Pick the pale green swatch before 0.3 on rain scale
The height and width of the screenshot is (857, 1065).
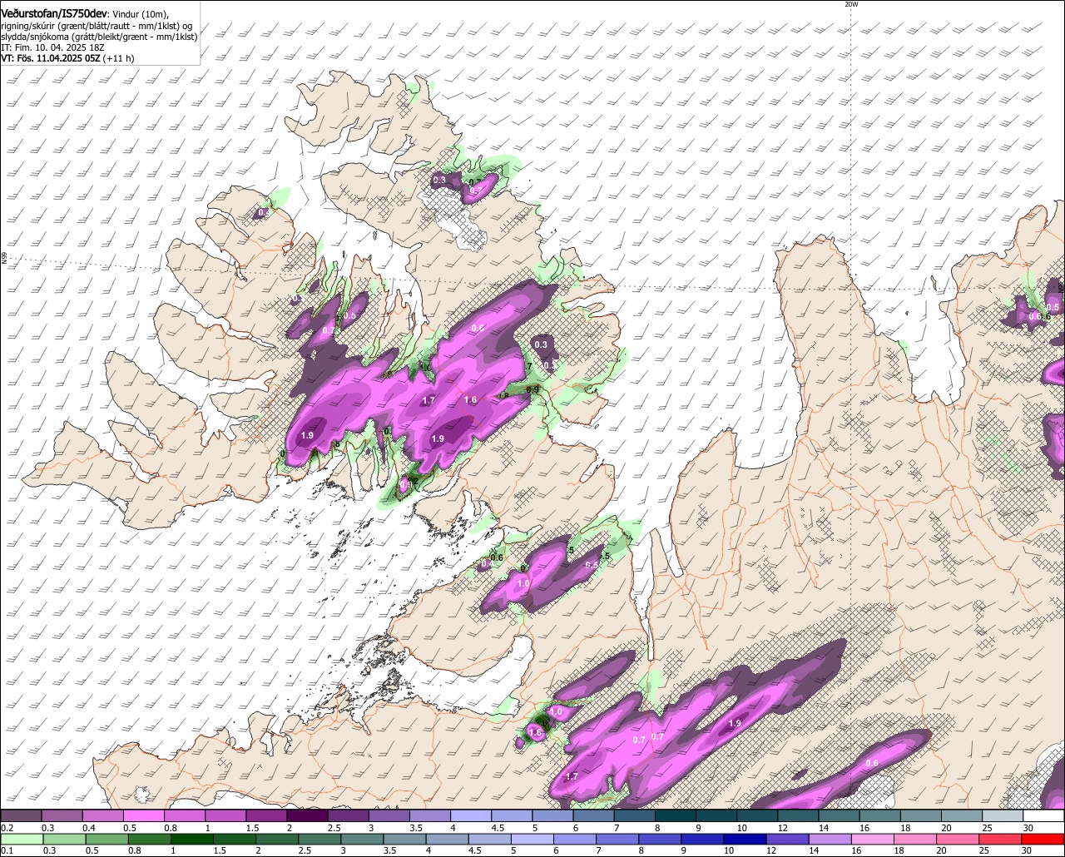click(22, 839)
